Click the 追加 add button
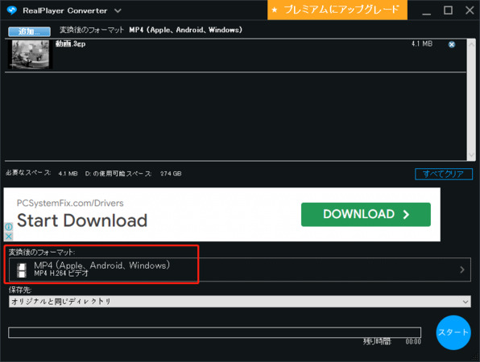This screenshot has width=480, height=362. pyautogui.click(x=29, y=31)
